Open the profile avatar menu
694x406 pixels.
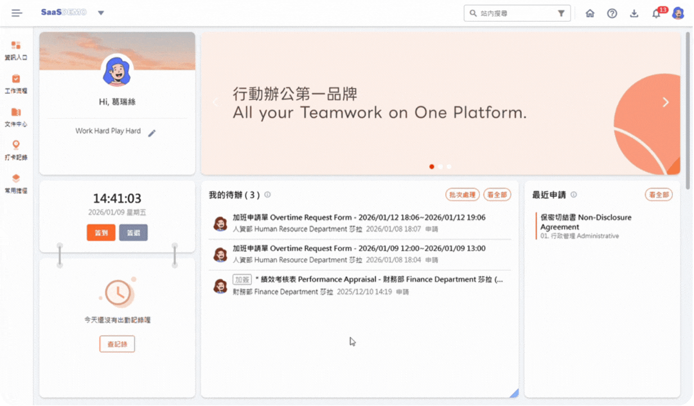(679, 13)
